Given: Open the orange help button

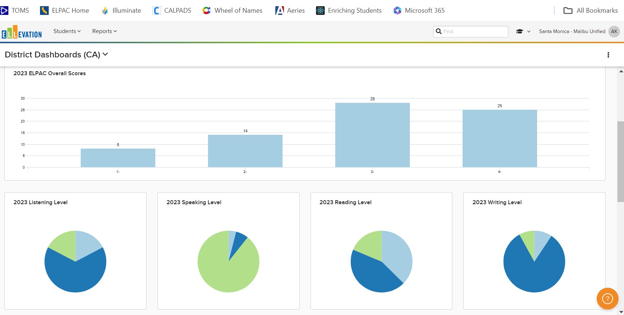Looking at the screenshot, I should click(607, 299).
